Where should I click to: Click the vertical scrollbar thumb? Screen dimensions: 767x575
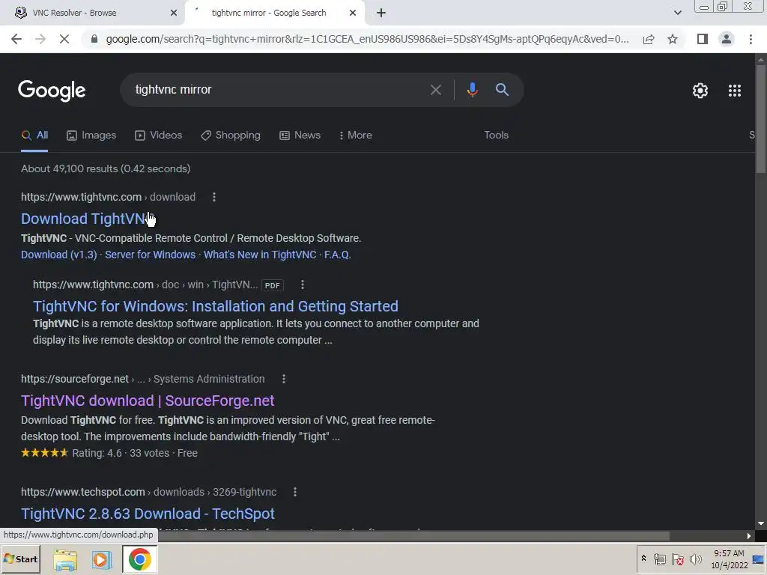(761, 118)
